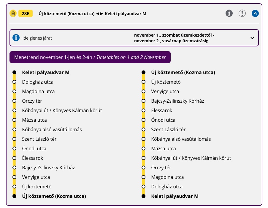Click the Keleti pályaudvar M terminus dot in the left list
Screen dimensions: 268x208
coord(15,72)
